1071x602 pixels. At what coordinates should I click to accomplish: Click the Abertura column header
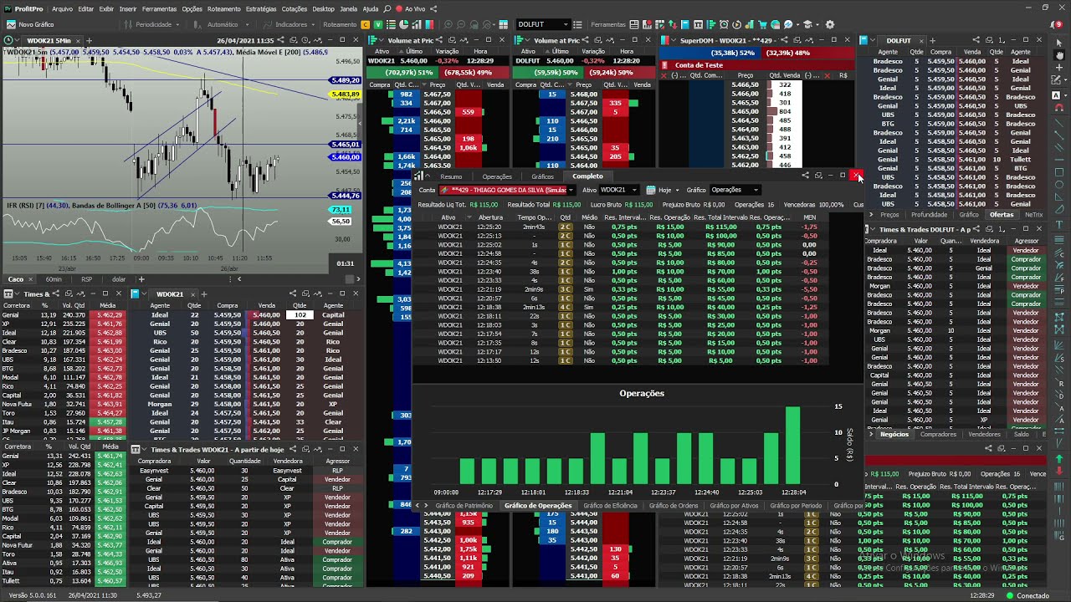click(490, 217)
